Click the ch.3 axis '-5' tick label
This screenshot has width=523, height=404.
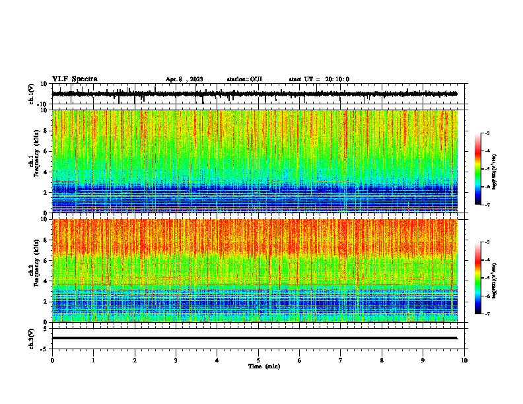coord(45,349)
